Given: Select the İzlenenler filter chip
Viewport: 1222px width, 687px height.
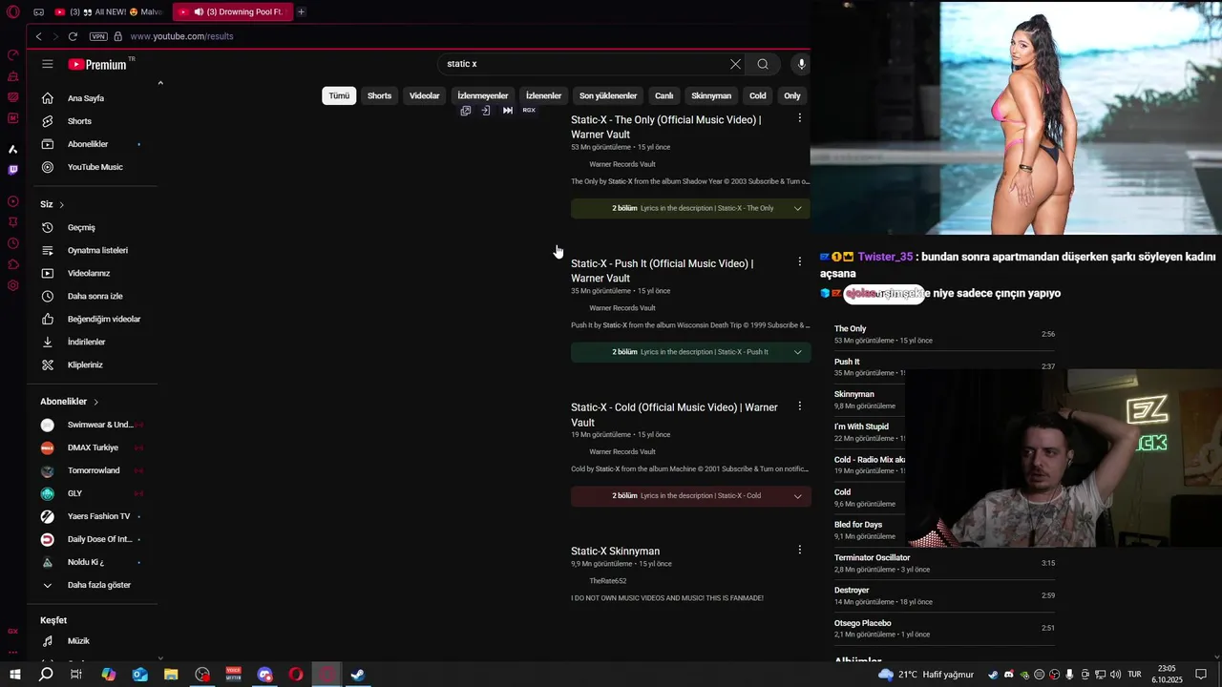Looking at the screenshot, I should point(544,95).
